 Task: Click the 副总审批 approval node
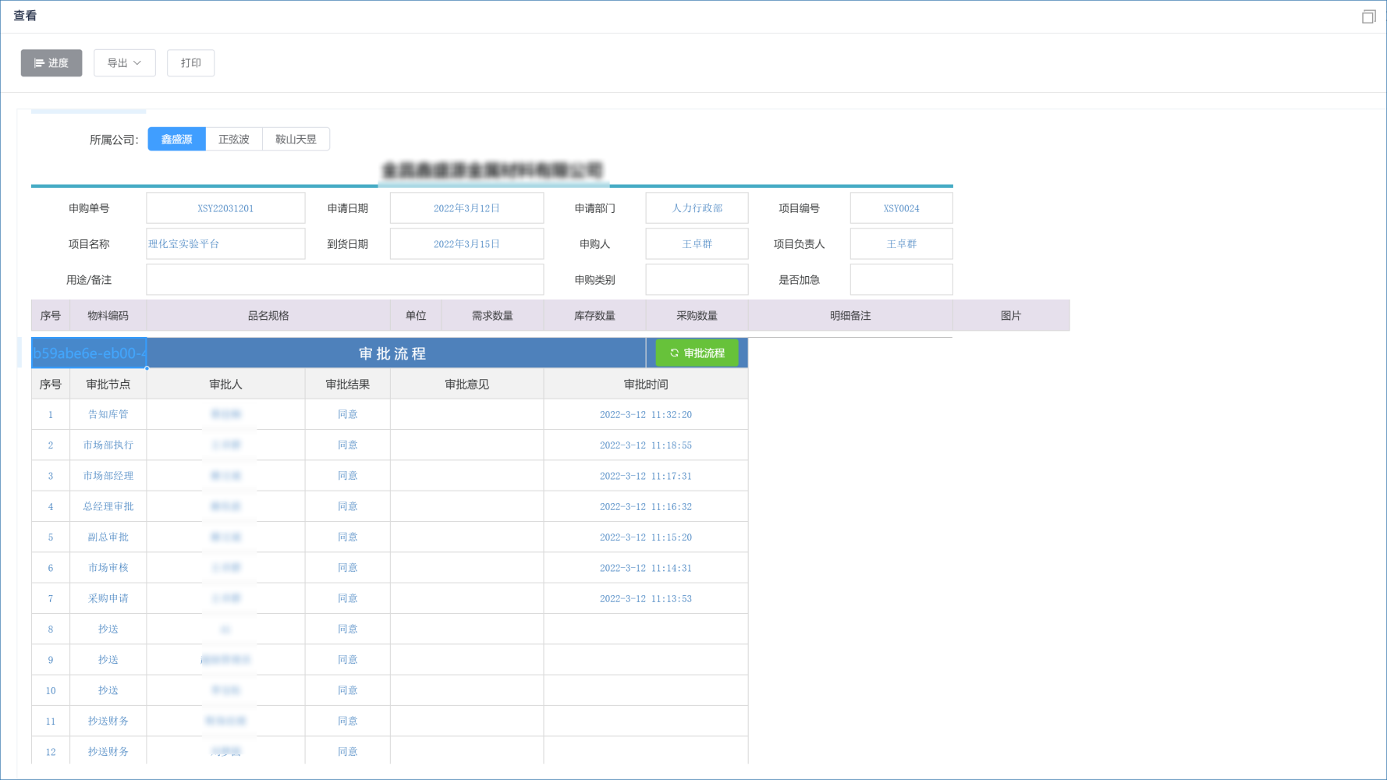click(x=108, y=537)
